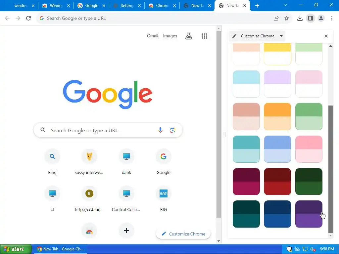The width and height of the screenshot is (339, 254).
Task: Add a new shortcut with plus tile
Action: (x=126, y=231)
